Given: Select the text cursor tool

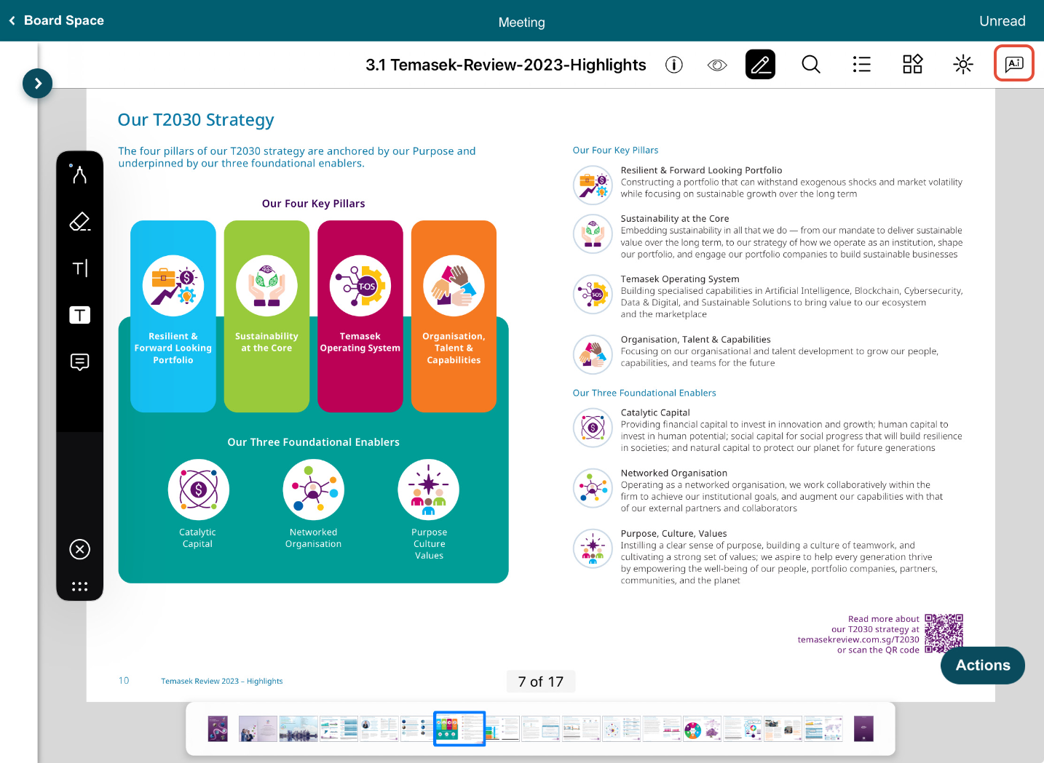Looking at the screenshot, I should 80,268.
